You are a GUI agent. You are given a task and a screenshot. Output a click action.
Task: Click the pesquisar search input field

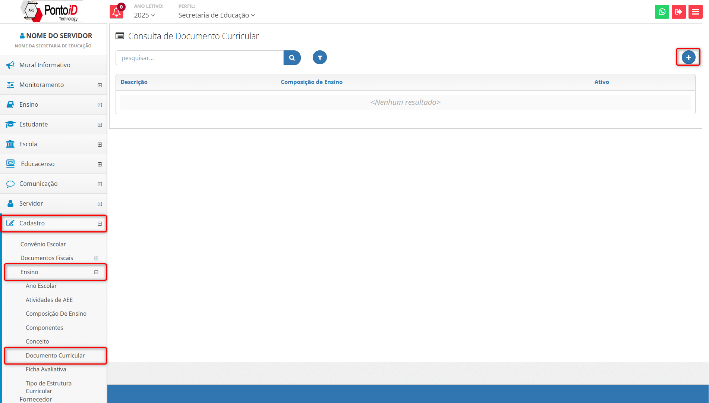(199, 58)
